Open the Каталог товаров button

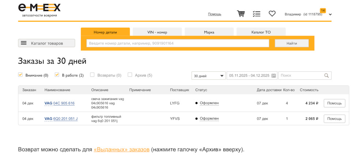tap(46, 43)
